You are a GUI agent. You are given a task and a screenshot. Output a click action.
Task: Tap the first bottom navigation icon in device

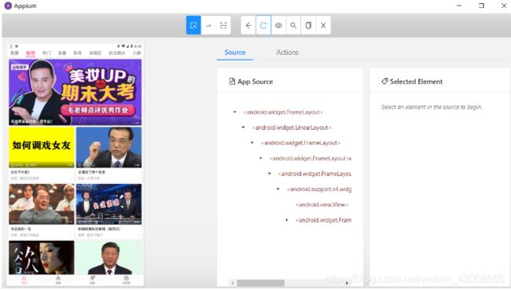point(24,280)
